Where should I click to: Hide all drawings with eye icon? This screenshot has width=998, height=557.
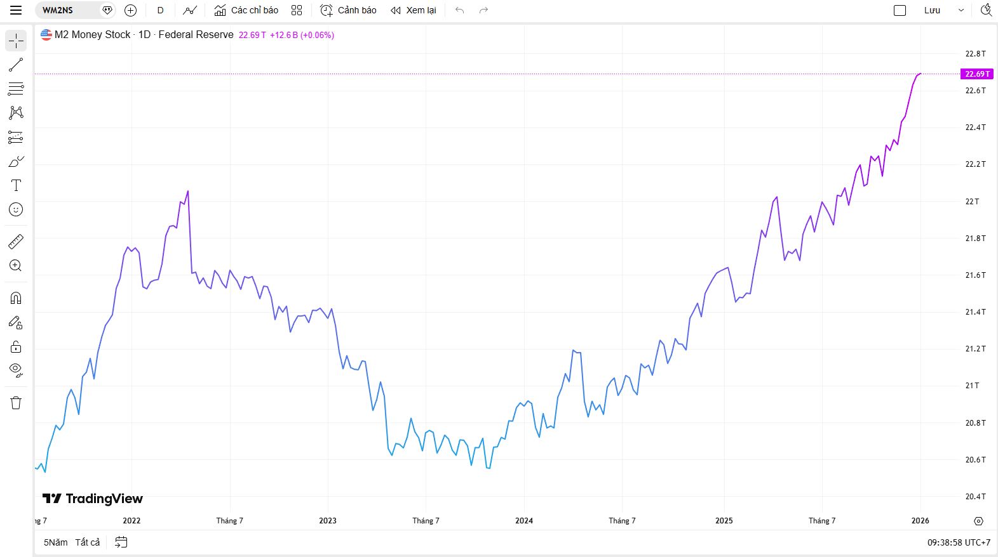(x=16, y=370)
